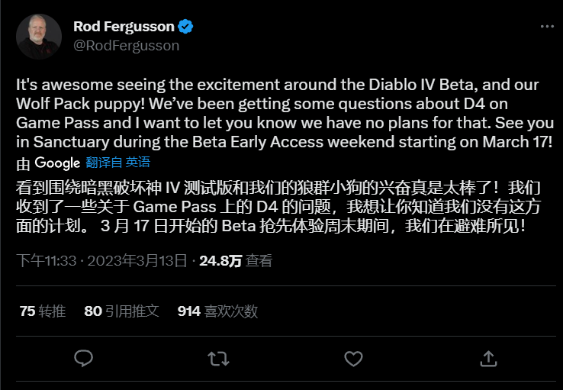Click Rod Fergusson's profile avatar
The height and width of the screenshot is (390, 563).
(x=39, y=36)
